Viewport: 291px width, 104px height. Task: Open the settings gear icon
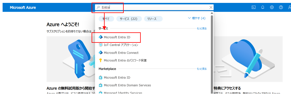coord(272,7)
